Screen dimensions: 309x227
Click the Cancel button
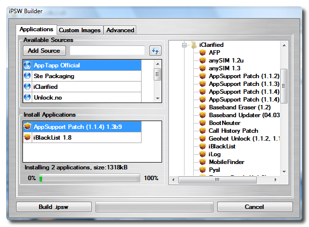[x=255, y=206]
